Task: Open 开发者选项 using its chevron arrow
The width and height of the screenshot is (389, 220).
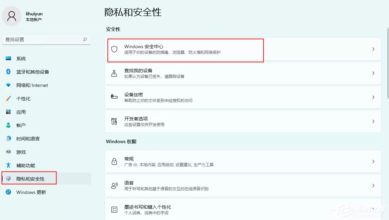Action: (373, 121)
